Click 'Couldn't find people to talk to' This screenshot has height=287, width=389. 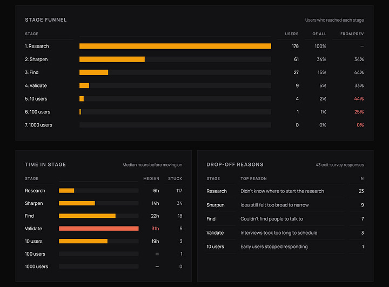coord(272,219)
